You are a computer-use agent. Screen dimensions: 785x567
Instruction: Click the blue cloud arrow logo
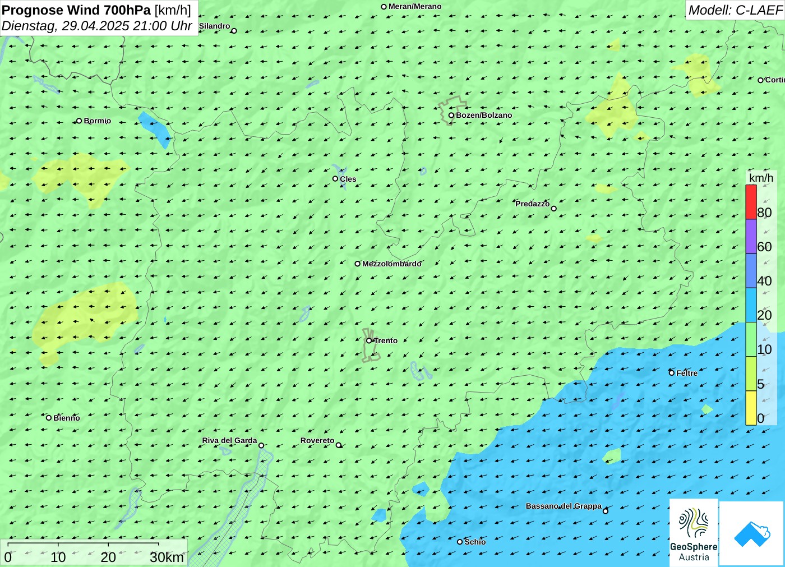(752, 533)
